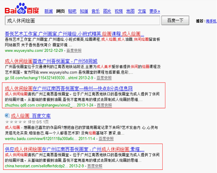Open the 快点8分类信息网 result title
Image resolution: width=217 pixels, height=173 pixels.
tap(69, 88)
